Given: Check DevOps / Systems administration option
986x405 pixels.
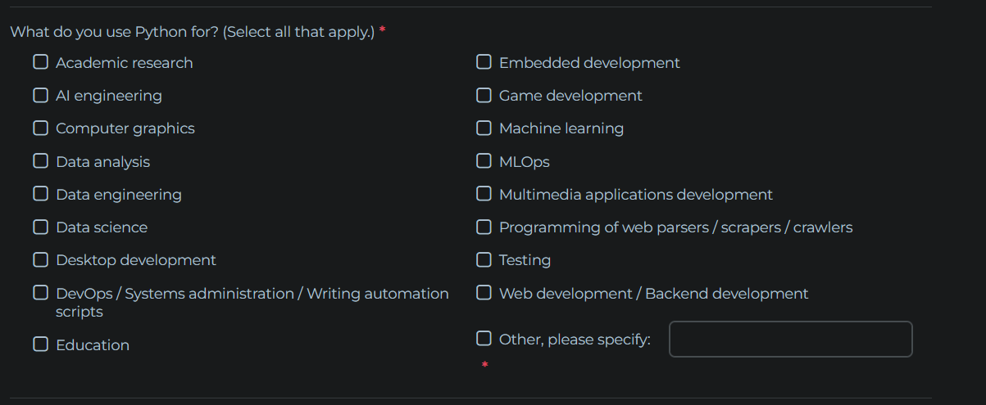Looking at the screenshot, I should [x=41, y=293].
